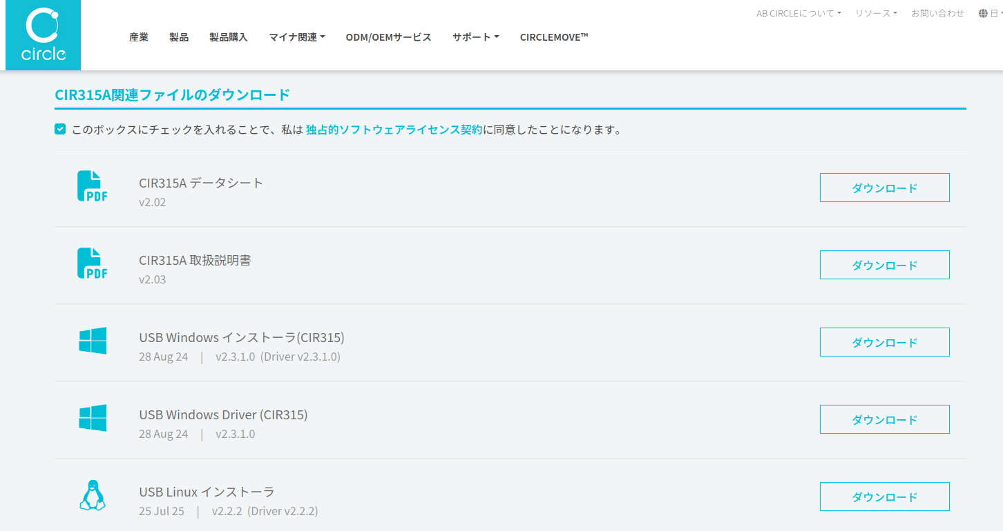Expand the AB CIRCLEについて dropdown
The width and height of the screenshot is (1003, 531).
click(799, 12)
